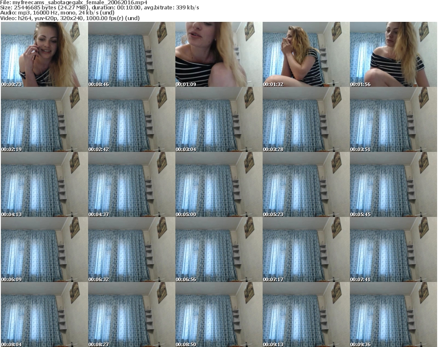Click the 'Audio: mp3, 16000 Hz' line
438x347 pixels.
57,12
